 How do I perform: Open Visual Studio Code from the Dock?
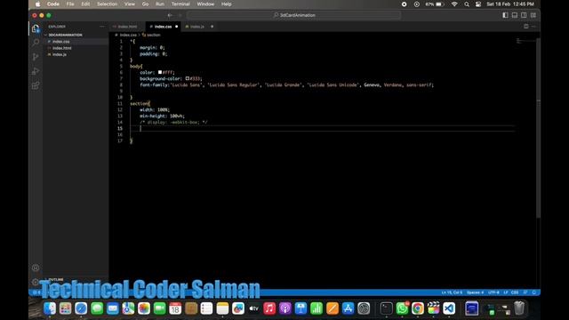click(449, 308)
